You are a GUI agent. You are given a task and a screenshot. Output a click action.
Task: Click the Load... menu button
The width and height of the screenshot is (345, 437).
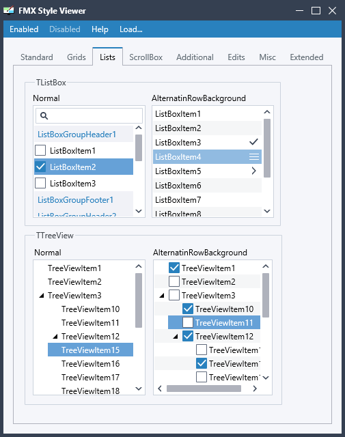130,29
